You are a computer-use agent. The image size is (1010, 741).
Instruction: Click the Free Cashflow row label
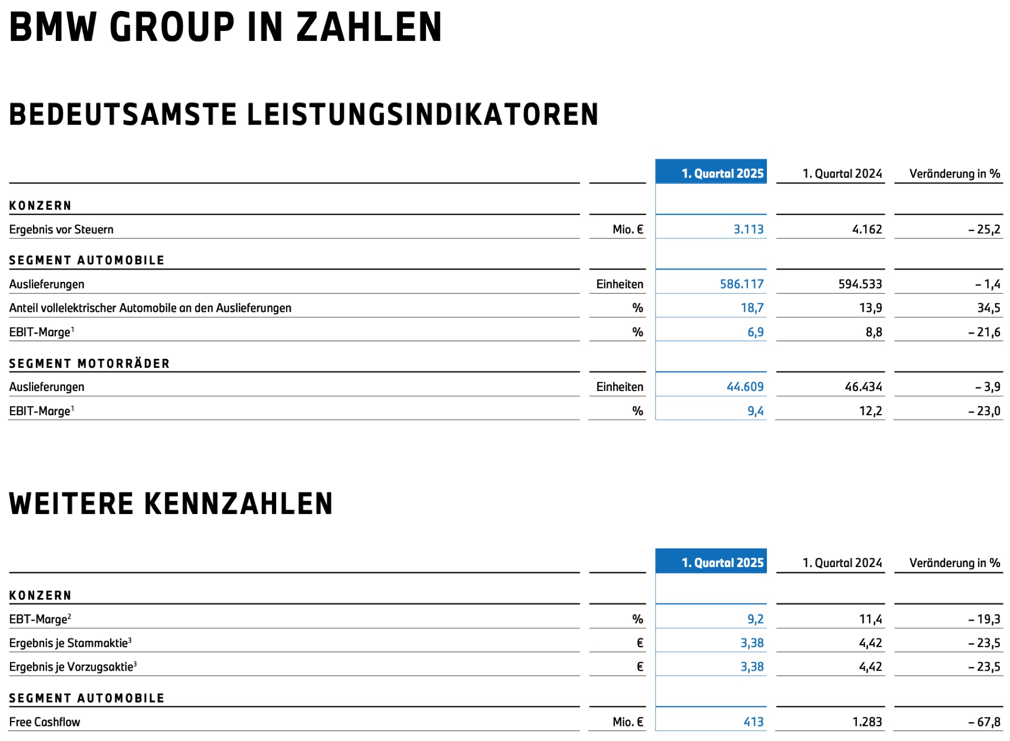coord(45,722)
